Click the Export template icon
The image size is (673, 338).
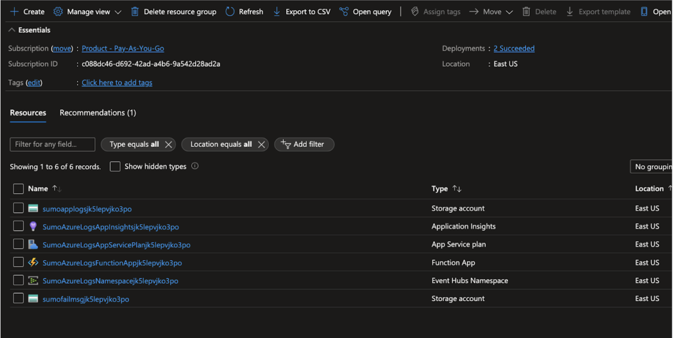pos(570,12)
